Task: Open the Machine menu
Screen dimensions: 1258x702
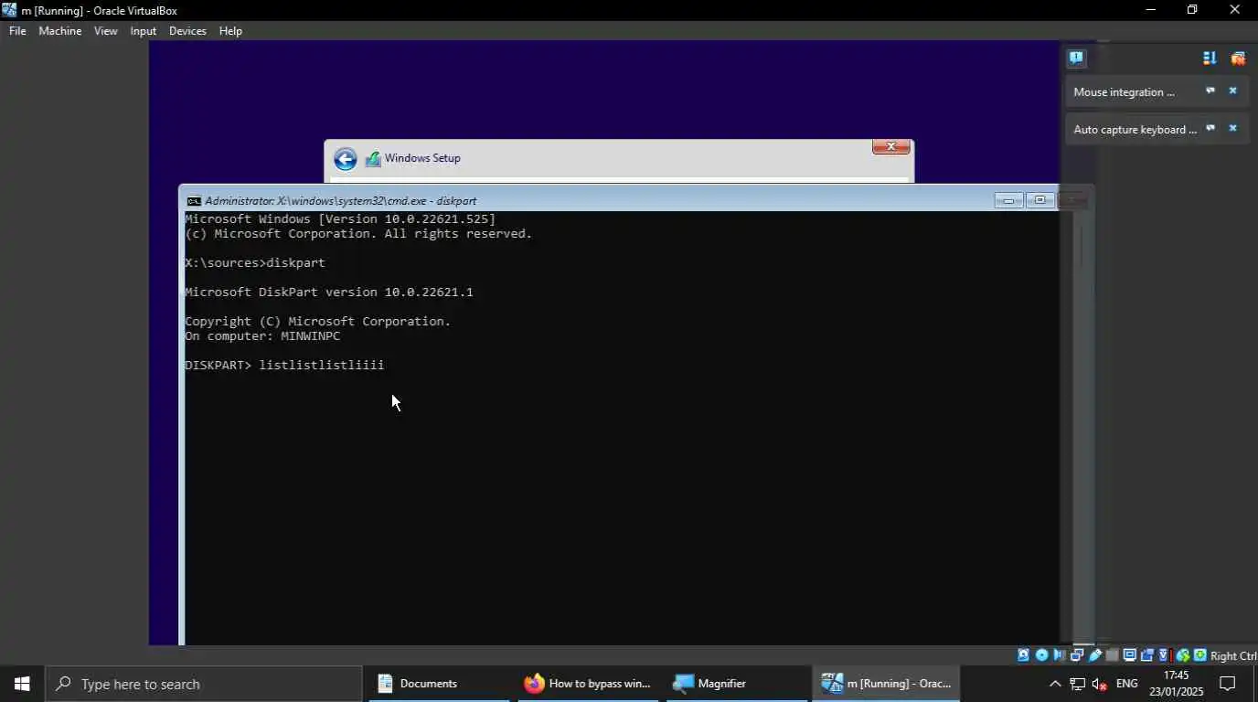Action: pos(59,31)
